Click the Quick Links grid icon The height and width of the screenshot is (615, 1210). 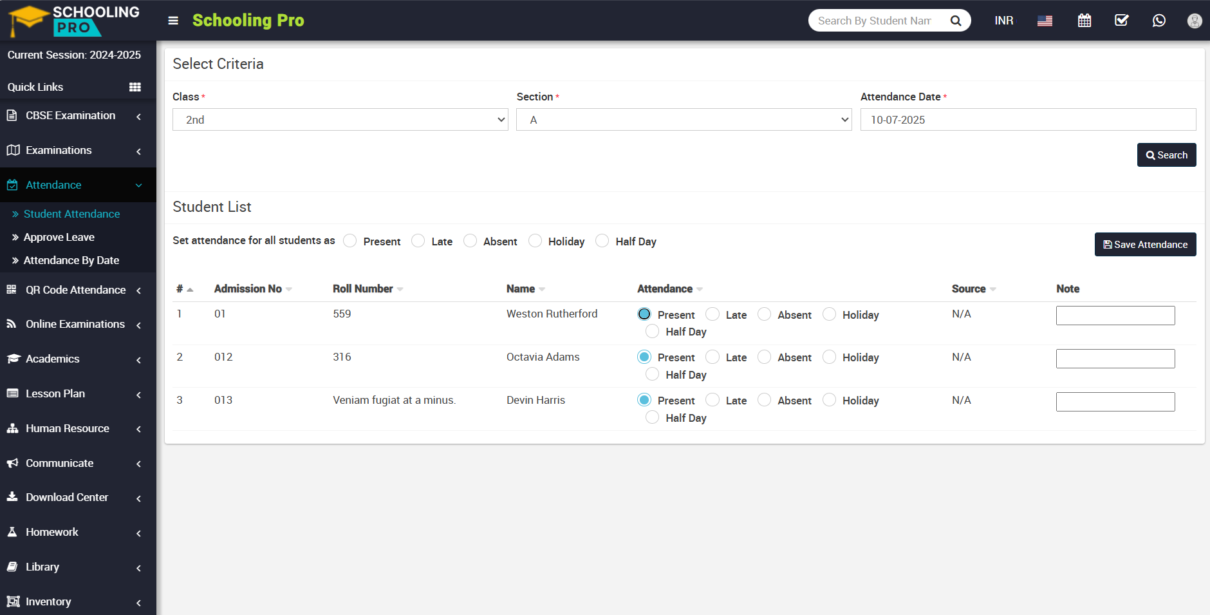(135, 87)
